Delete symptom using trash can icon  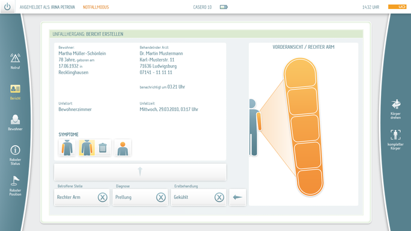point(102,148)
